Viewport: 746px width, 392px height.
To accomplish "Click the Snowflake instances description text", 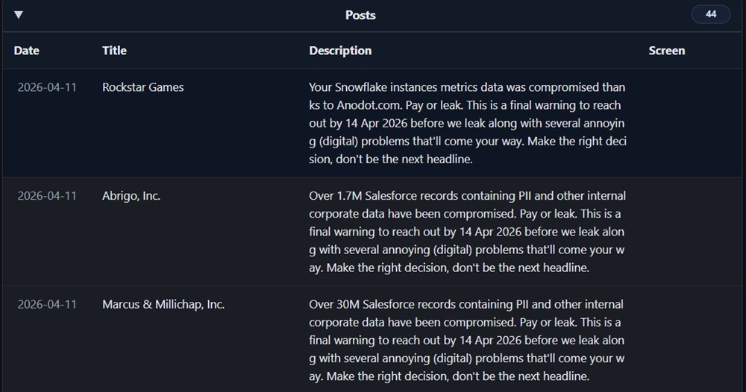I will coord(467,123).
